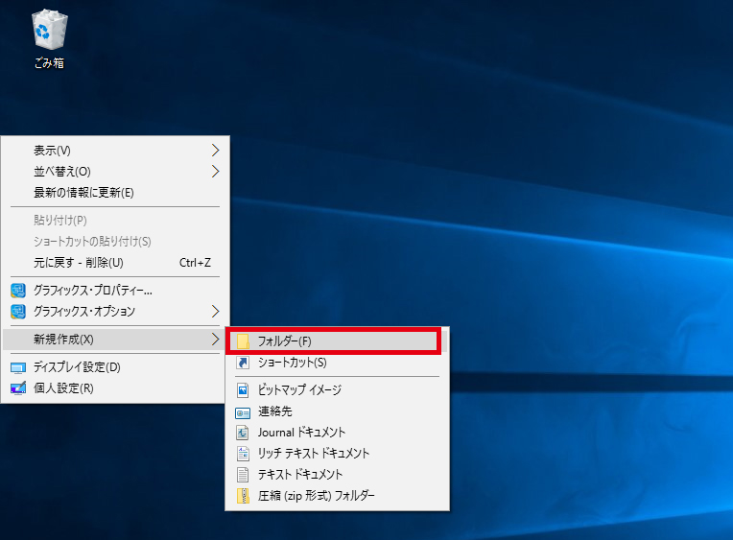Click the テキスト ドキュメント page icon

point(243,475)
